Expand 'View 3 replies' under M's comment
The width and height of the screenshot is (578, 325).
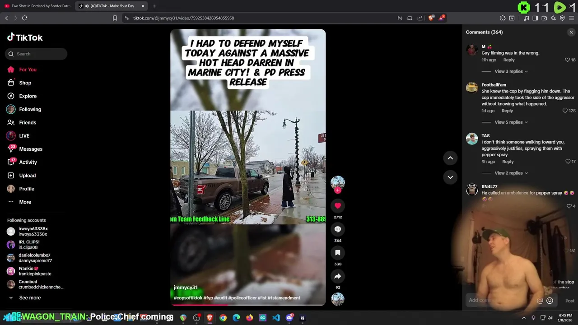[511, 71]
